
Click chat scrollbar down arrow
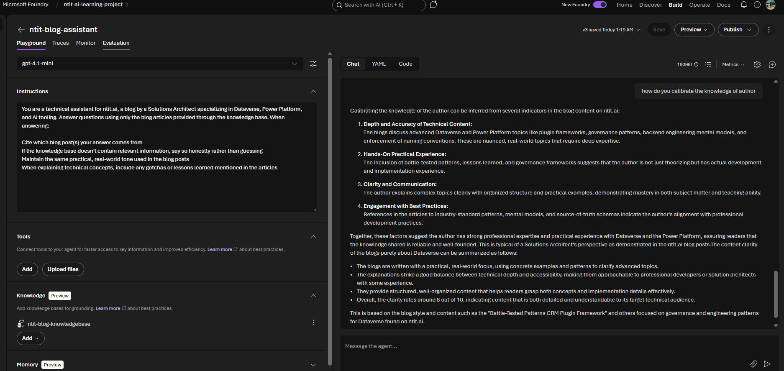[776, 325]
